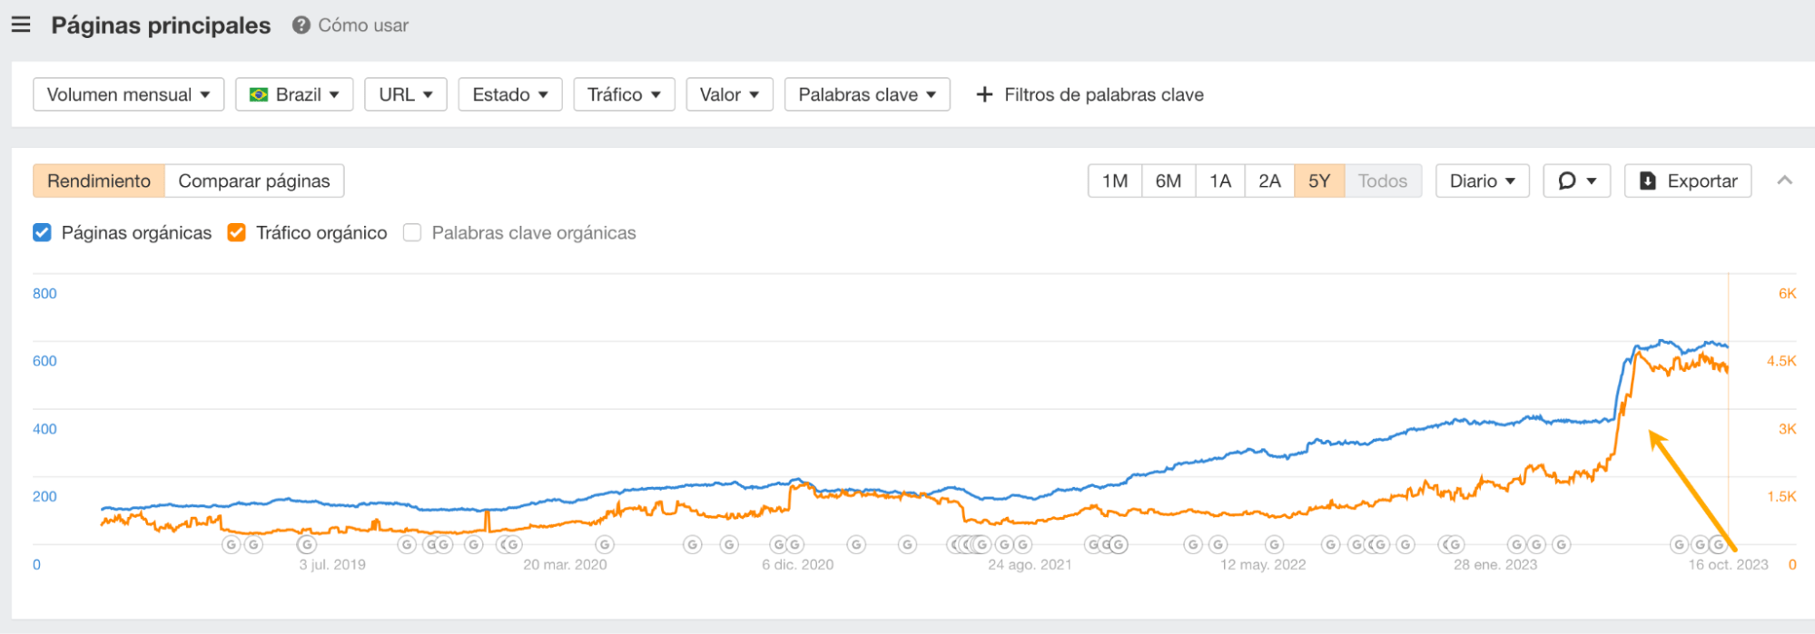
Task: Open the Volumen mensual dropdown
Action: (127, 93)
